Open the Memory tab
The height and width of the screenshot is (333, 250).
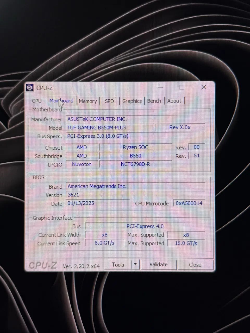(x=88, y=101)
